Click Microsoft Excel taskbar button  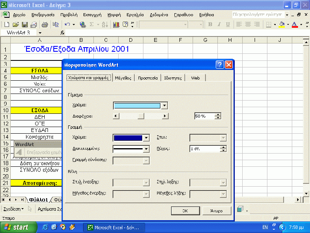(x=114, y=228)
